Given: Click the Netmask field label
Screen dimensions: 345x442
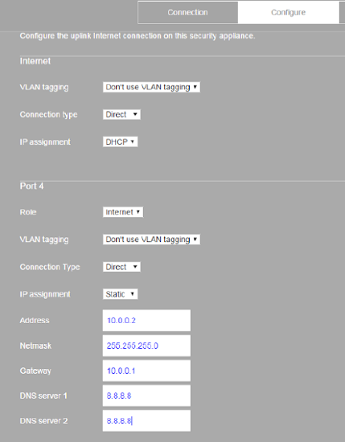Looking at the screenshot, I should 35,346.
